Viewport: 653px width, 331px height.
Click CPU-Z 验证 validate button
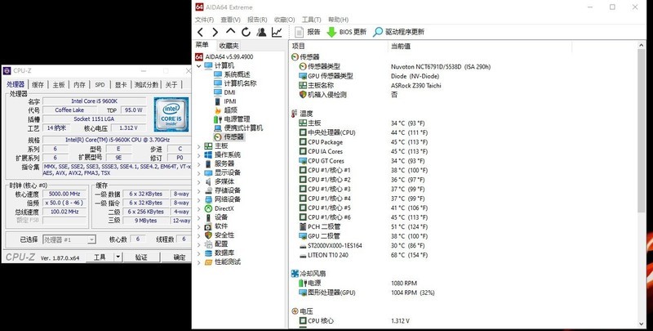[x=141, y=257]
